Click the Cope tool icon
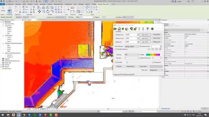Screen dimensions: 209x117 (x=24, y=7)
